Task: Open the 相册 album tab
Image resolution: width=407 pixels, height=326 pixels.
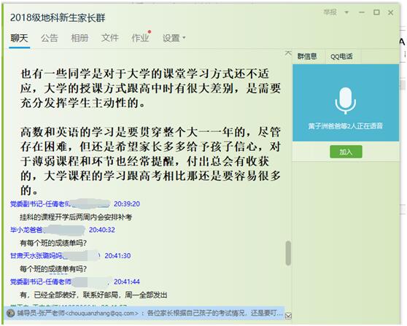Action: click(80, 38)
